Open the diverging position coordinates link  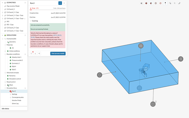pyautogui.click(x=46, y=36)
